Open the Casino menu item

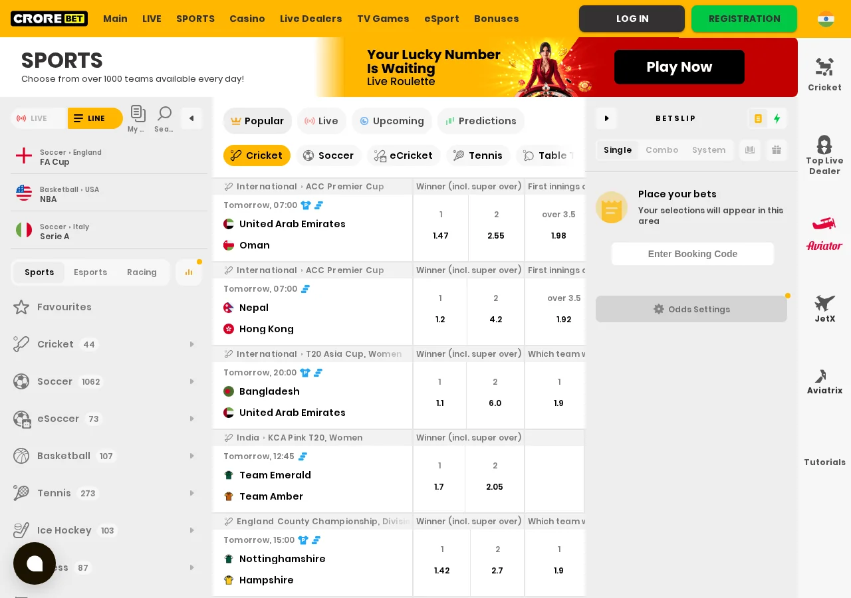(247, 19)
